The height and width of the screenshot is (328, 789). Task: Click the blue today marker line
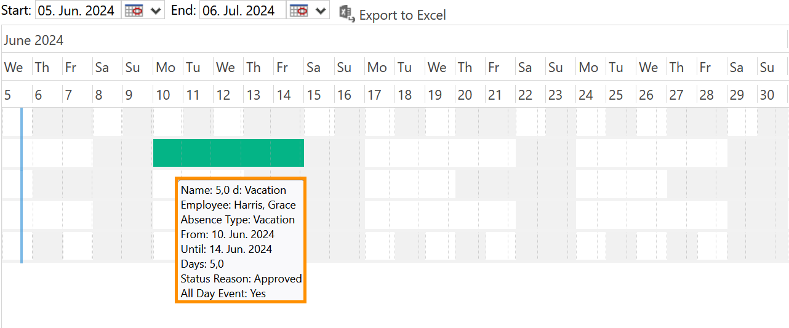click(x=22, y=185)
